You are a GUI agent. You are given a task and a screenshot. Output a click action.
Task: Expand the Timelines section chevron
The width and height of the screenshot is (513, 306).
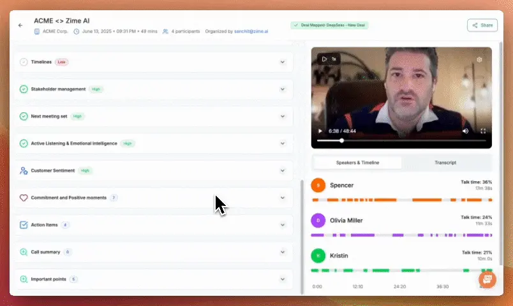point(283,62)
